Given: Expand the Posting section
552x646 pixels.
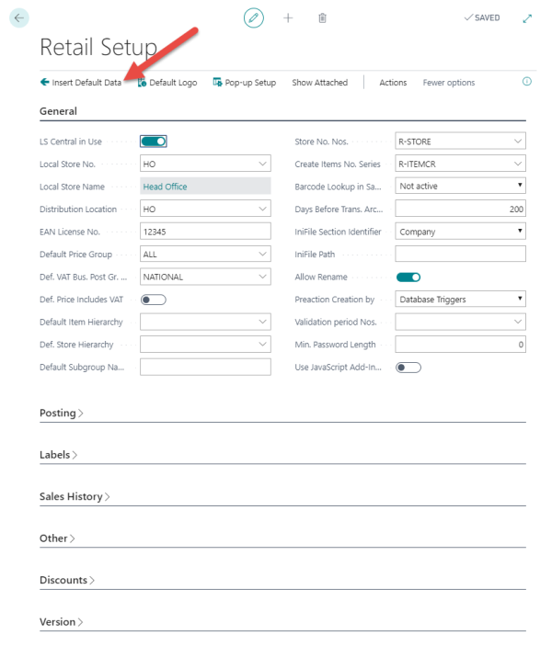Looking at the screenshot, I should coord(61,414).
